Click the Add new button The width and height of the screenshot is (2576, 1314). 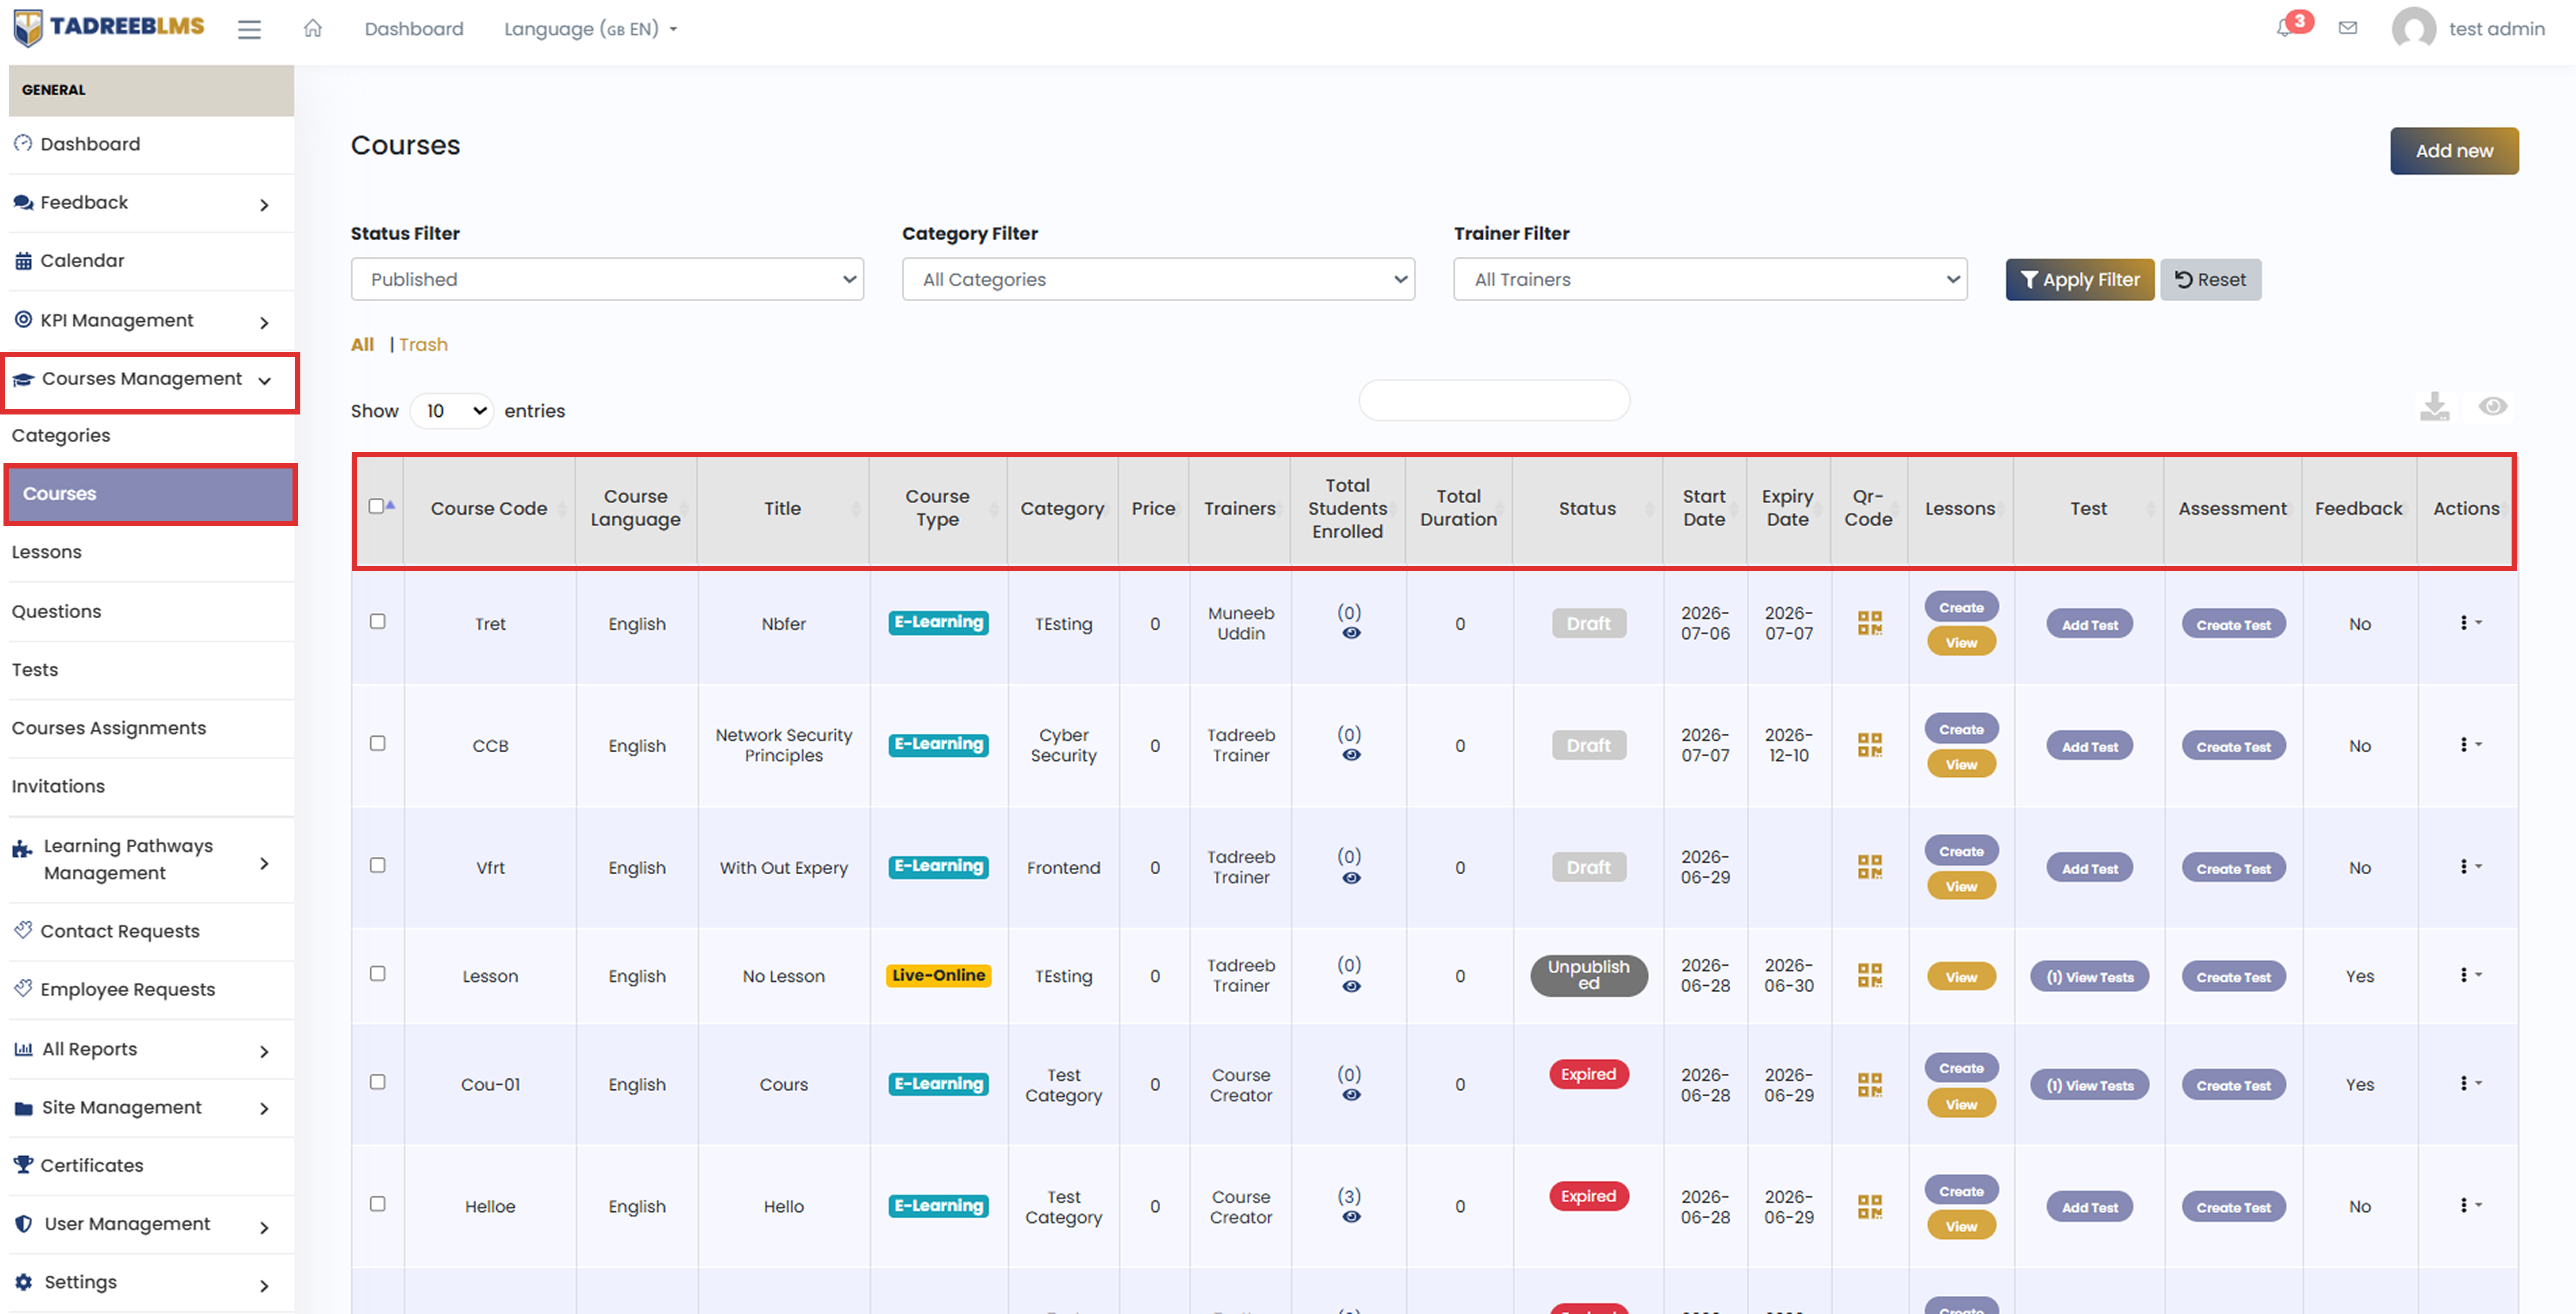[2454, 151]
